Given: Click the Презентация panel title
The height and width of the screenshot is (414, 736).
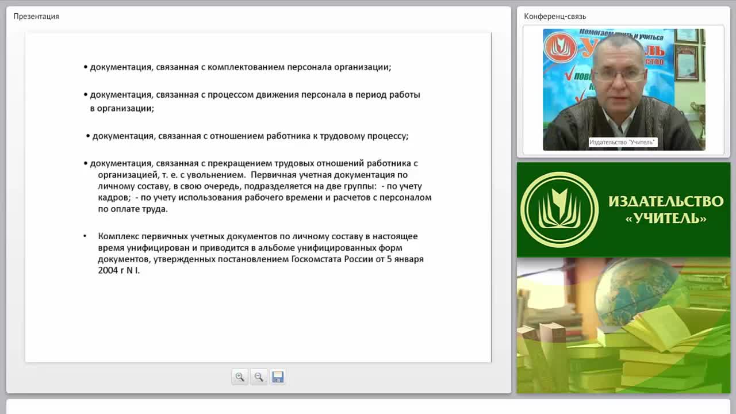Looking at the screenshot, I should click(36, 16).
